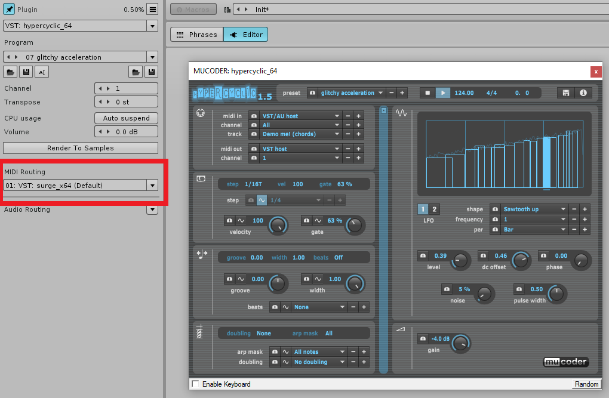Viewport: 609px width, 398px height.
Task: Switch to the Editor tab
Action: [246, 35]
